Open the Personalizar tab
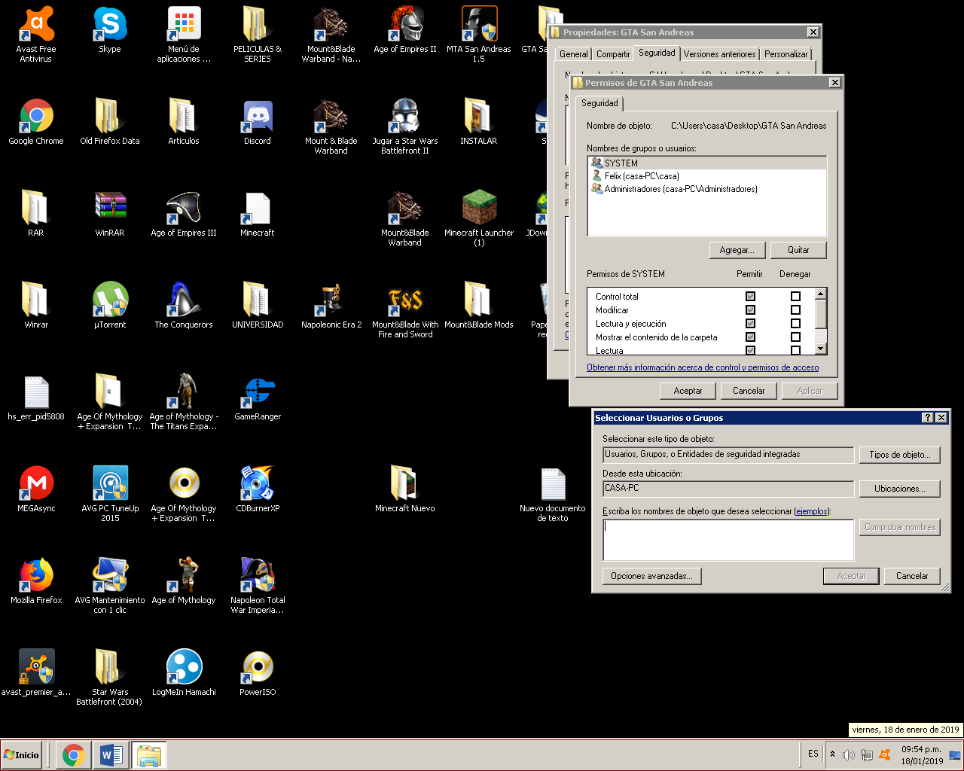The height and width of the screenshot is (771, 964). click(786, 54)
